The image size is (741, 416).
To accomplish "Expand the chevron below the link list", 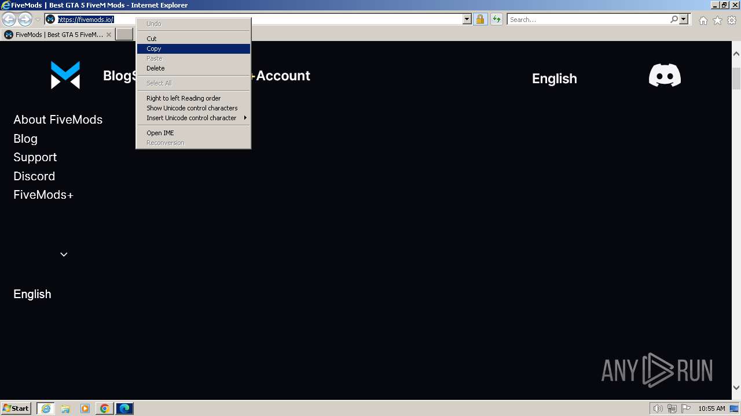I will [64, 254].
